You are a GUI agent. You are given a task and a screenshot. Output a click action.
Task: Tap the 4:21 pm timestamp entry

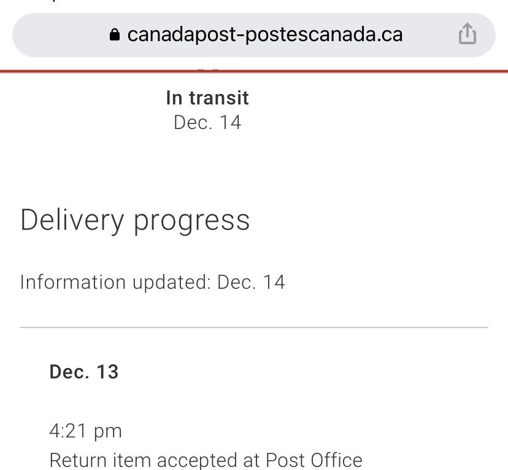pos(87,431)
